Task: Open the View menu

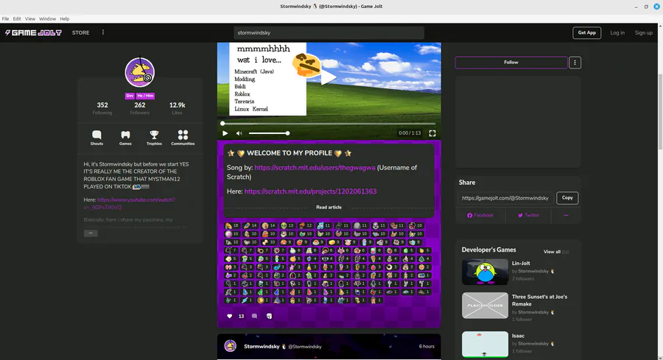Action: tap(30, 18)
